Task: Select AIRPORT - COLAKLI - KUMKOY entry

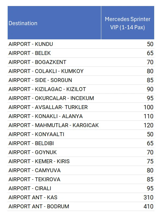Action: (x=46, y=71)
